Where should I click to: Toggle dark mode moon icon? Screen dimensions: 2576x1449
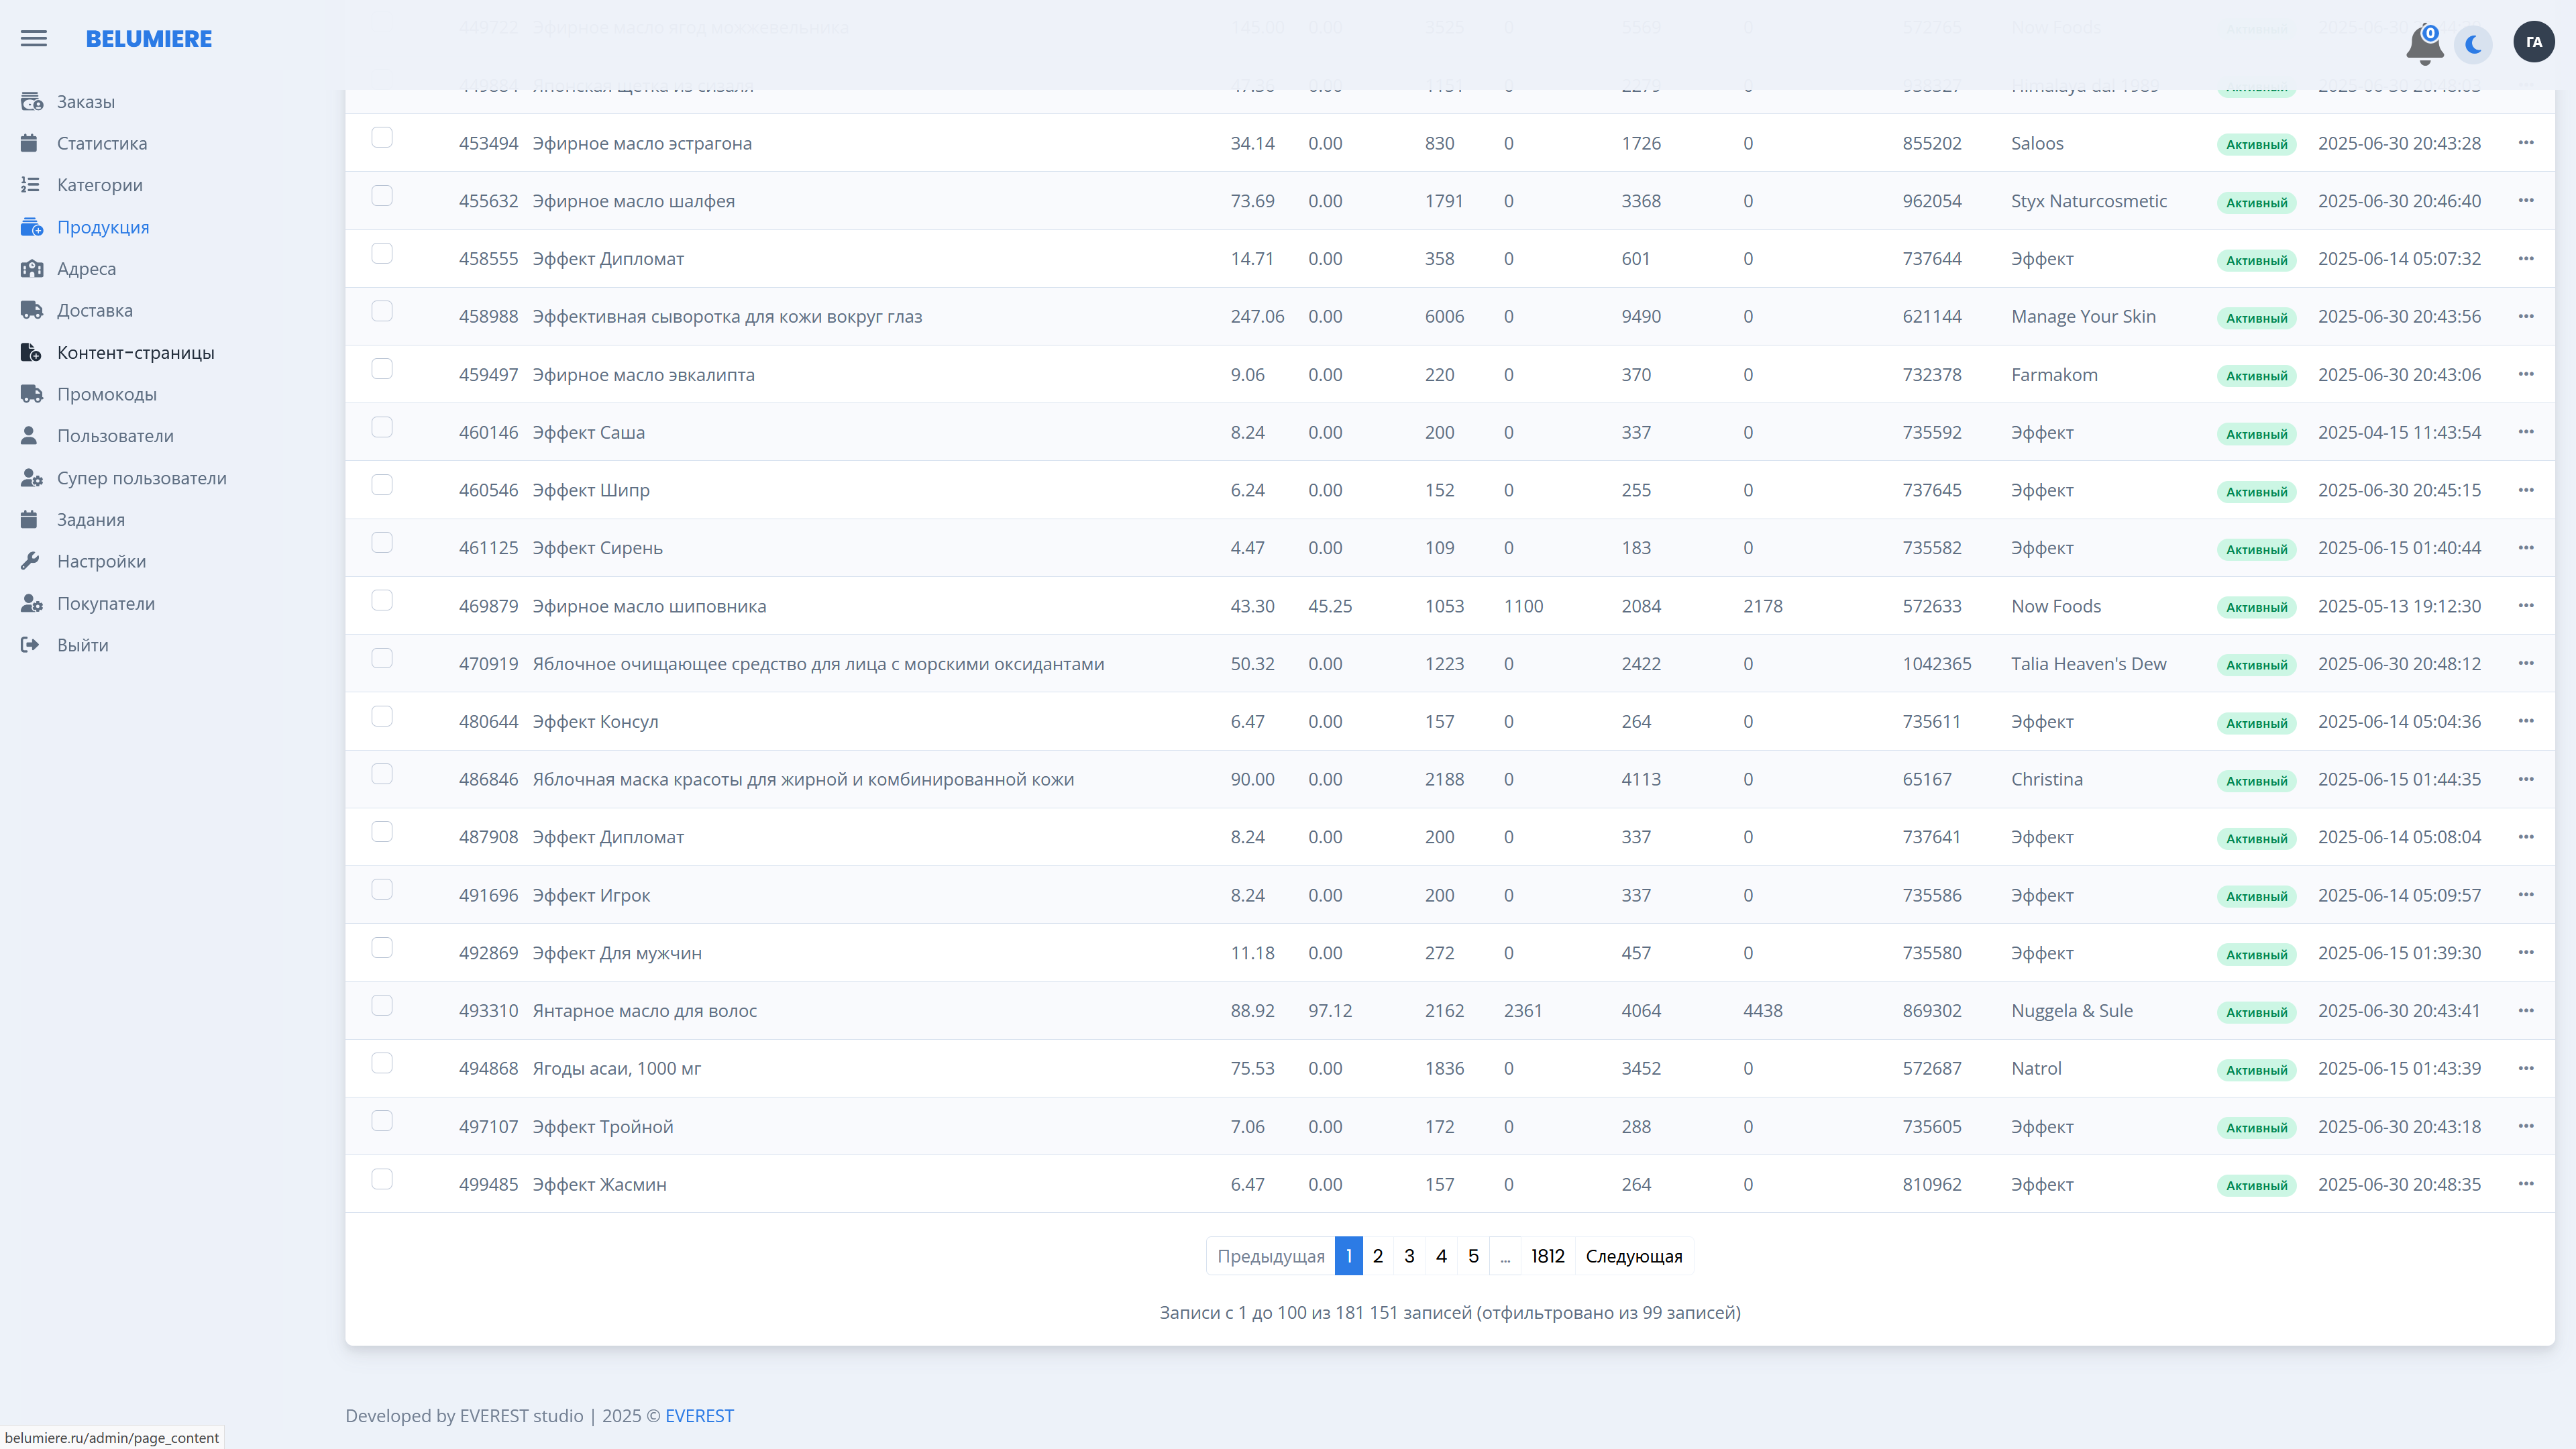click(x=2474, y=44)
